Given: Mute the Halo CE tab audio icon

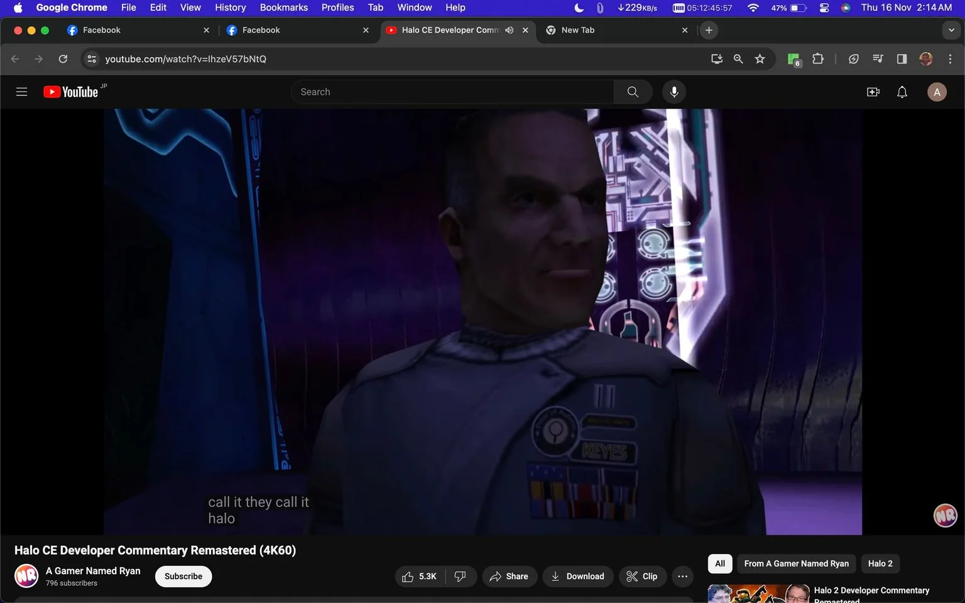Looking at the screenshot, I should tap(510, 30).
